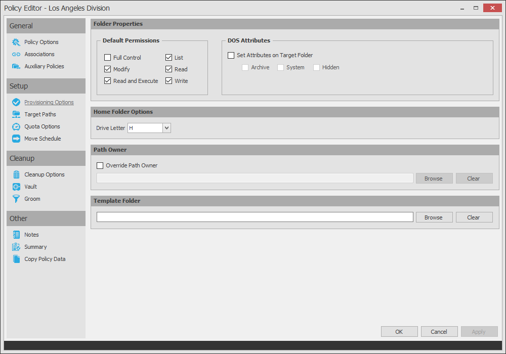The height and width of the screenshot is (354, 506).
Task: Select Provisioning Options link
Action: tap(49, 102)
